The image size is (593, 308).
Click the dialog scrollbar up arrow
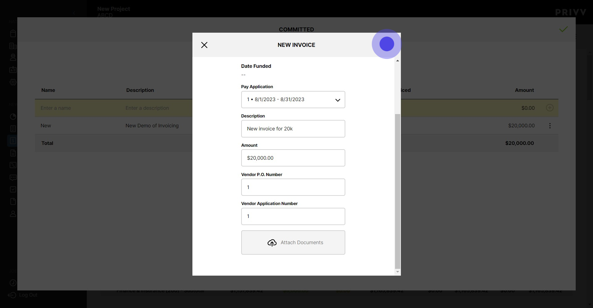coord(397,61)
